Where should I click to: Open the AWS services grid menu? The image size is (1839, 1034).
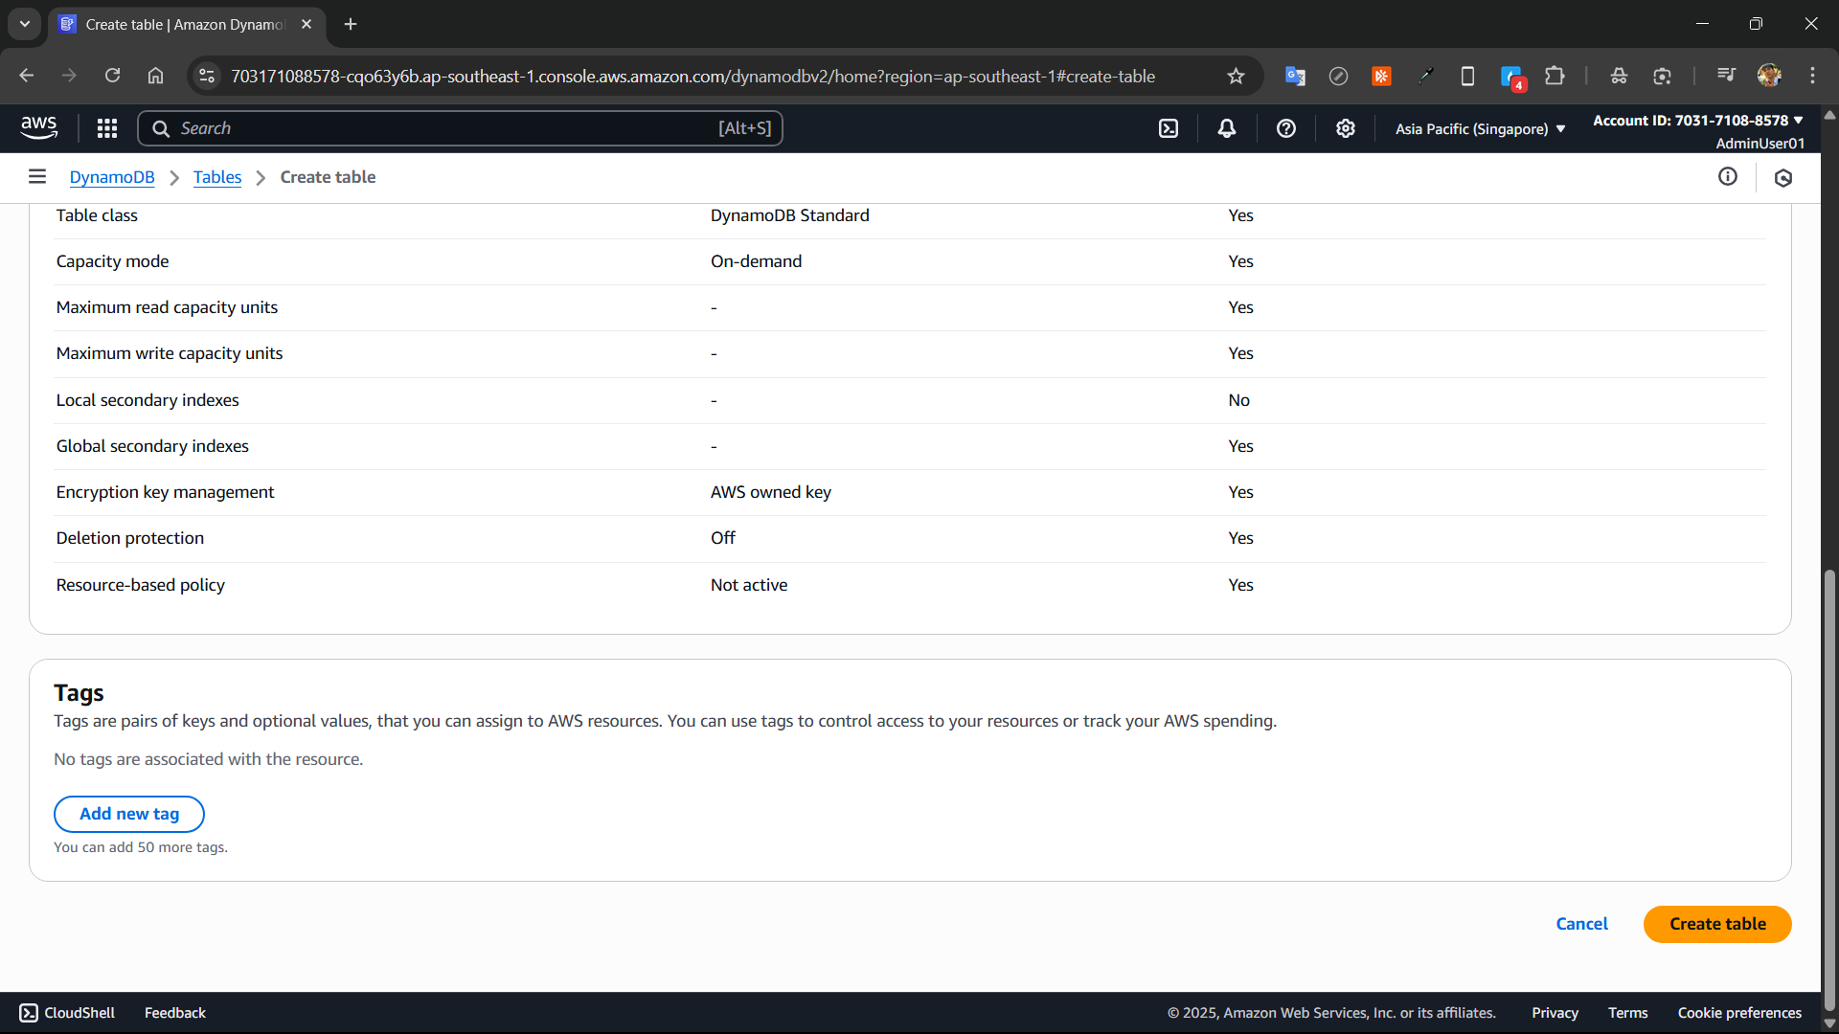[107, 128]
